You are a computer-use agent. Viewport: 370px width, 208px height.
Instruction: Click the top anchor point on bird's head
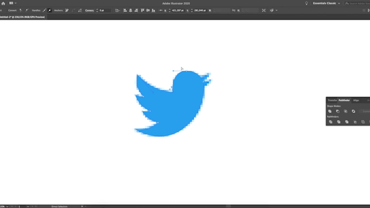tap(187, 71)
